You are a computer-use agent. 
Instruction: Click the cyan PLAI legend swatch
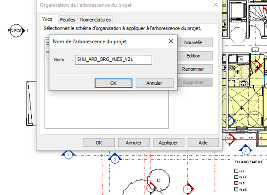point(236,177)
